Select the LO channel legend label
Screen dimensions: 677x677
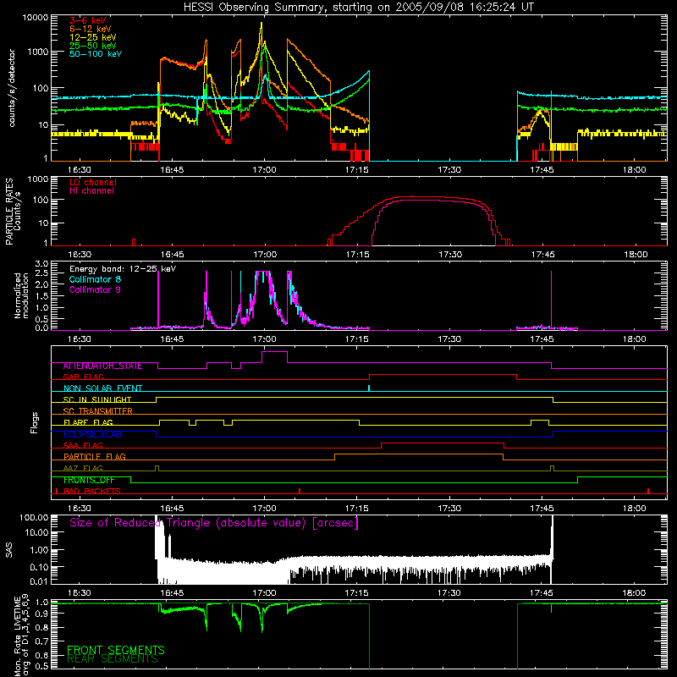(x=93, y=182)
